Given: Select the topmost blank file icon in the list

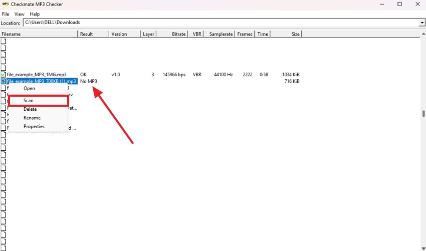Looking at the screenshot, I should pyautogui.click(x=3, y=41).
